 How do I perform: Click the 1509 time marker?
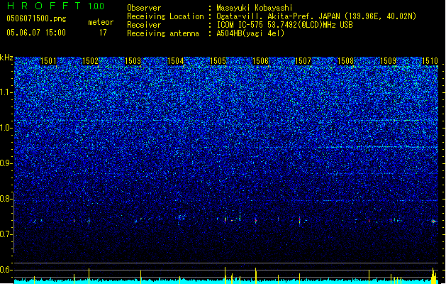coord(389,61)
